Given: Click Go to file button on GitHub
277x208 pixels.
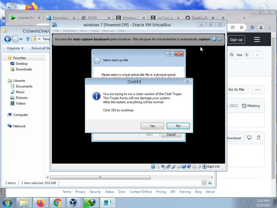Looking at the screenshot, I should click(236, 89).
